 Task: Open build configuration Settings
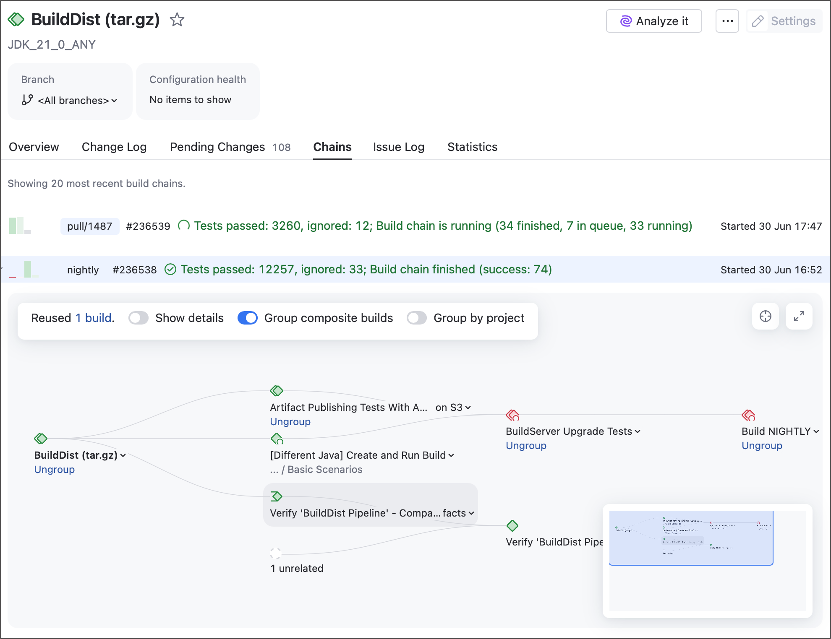784,21
